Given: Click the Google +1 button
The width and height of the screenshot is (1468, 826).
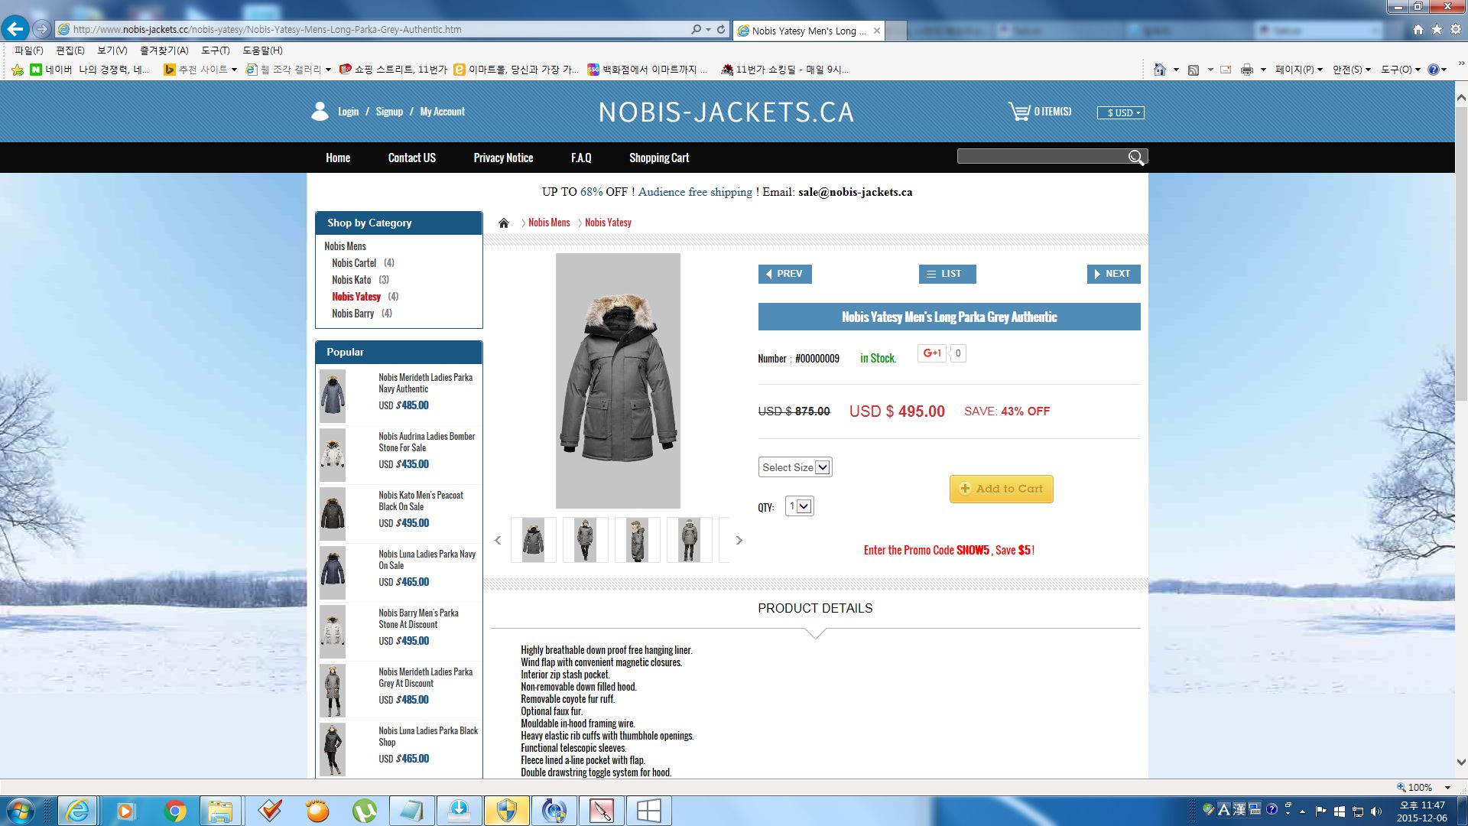Looking at the screenshot, I should pos(931,353).
